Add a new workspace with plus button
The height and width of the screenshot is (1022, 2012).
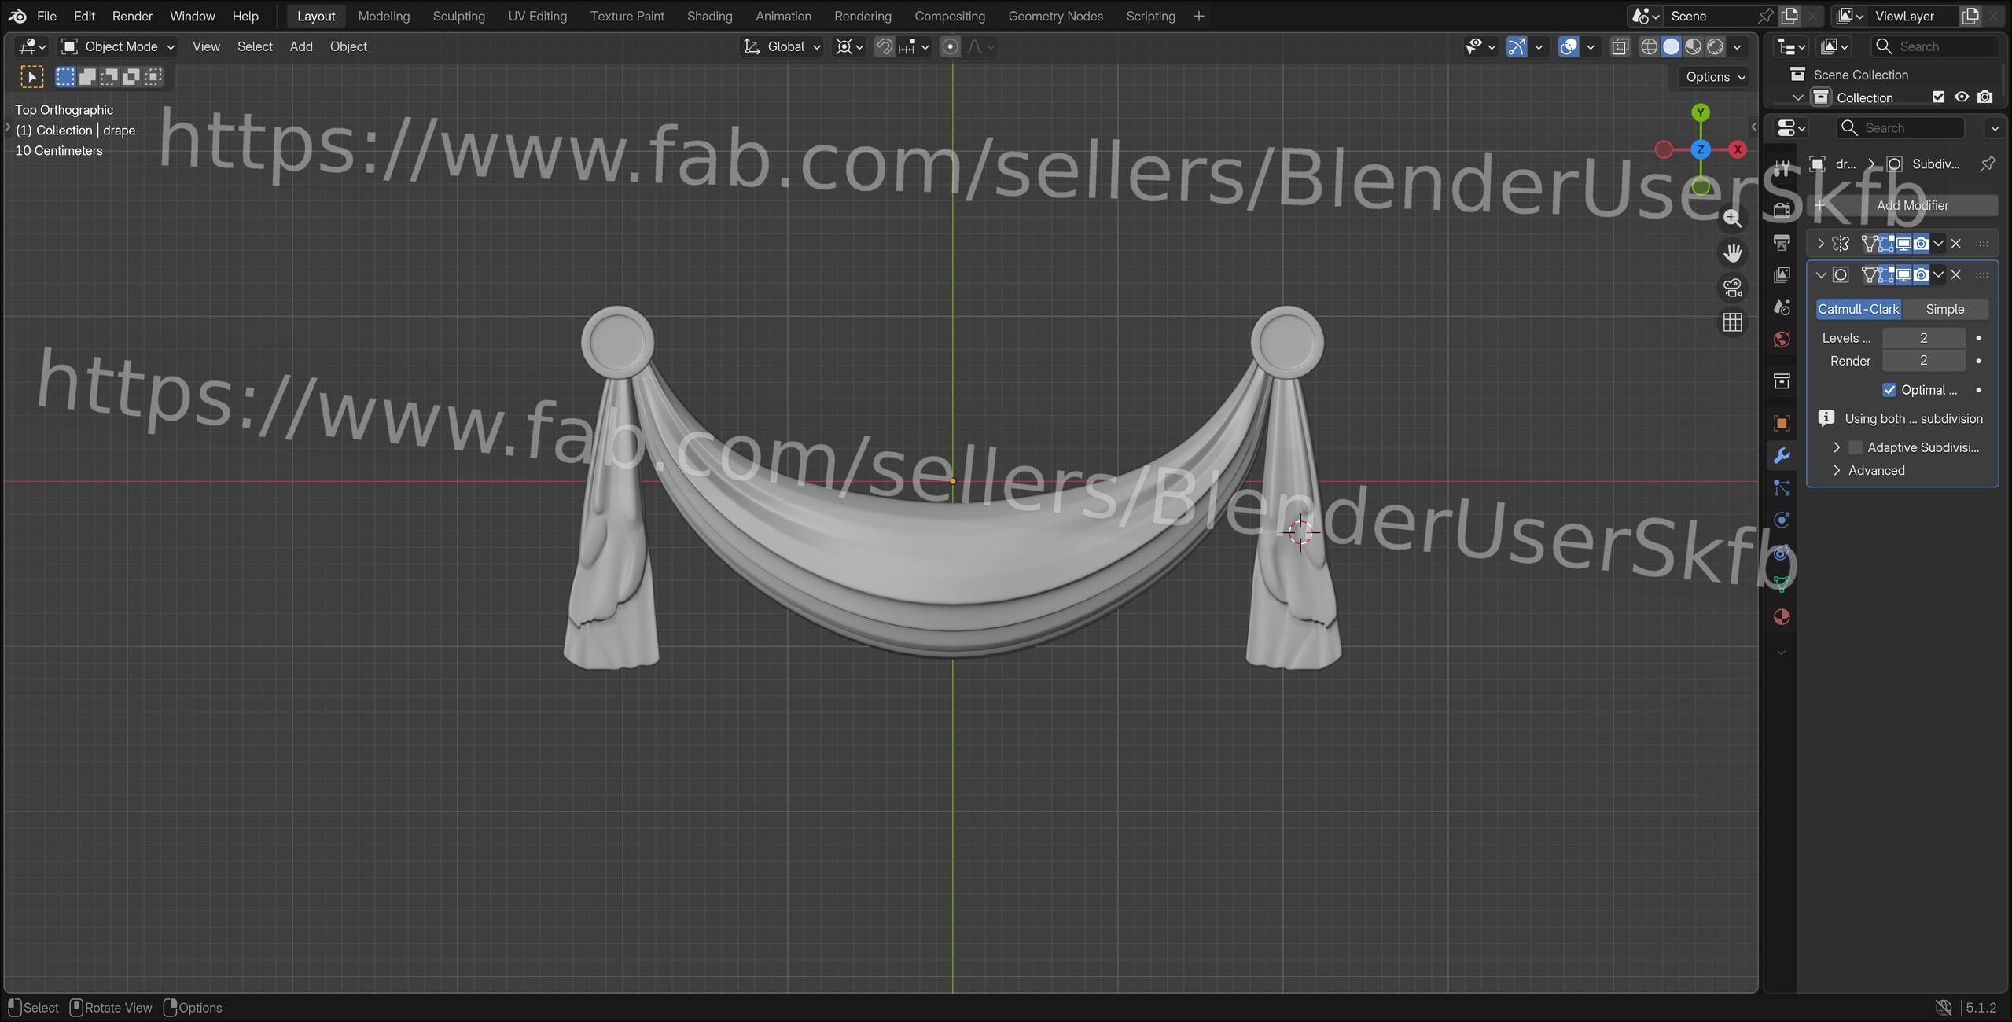pyautogui.click(x=1198, y=16)
